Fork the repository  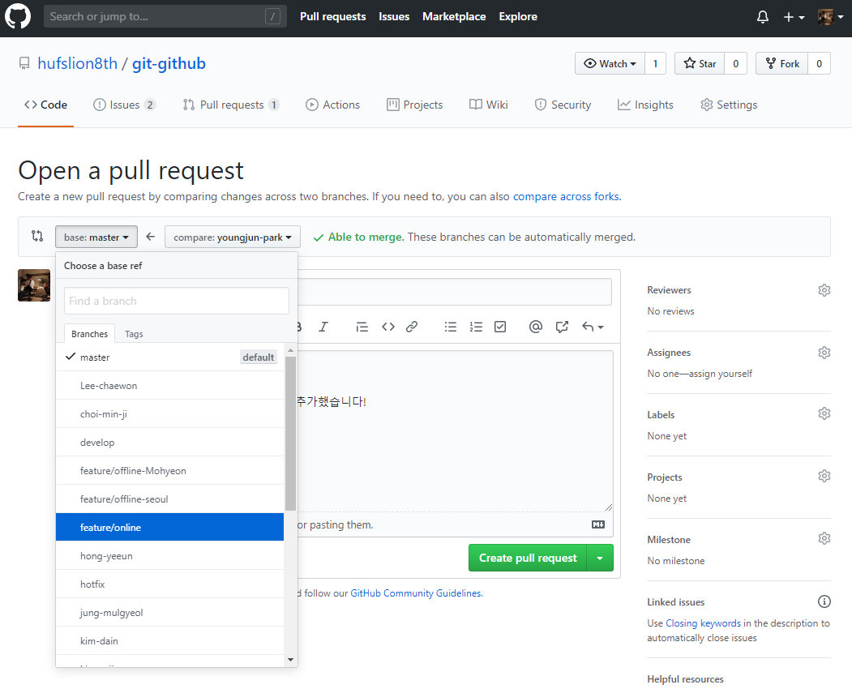(782, 63)
